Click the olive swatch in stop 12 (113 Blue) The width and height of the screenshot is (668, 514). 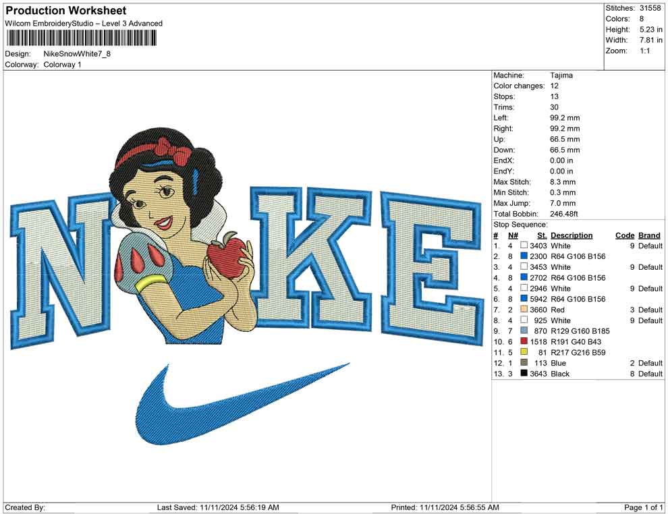point(524,362)
